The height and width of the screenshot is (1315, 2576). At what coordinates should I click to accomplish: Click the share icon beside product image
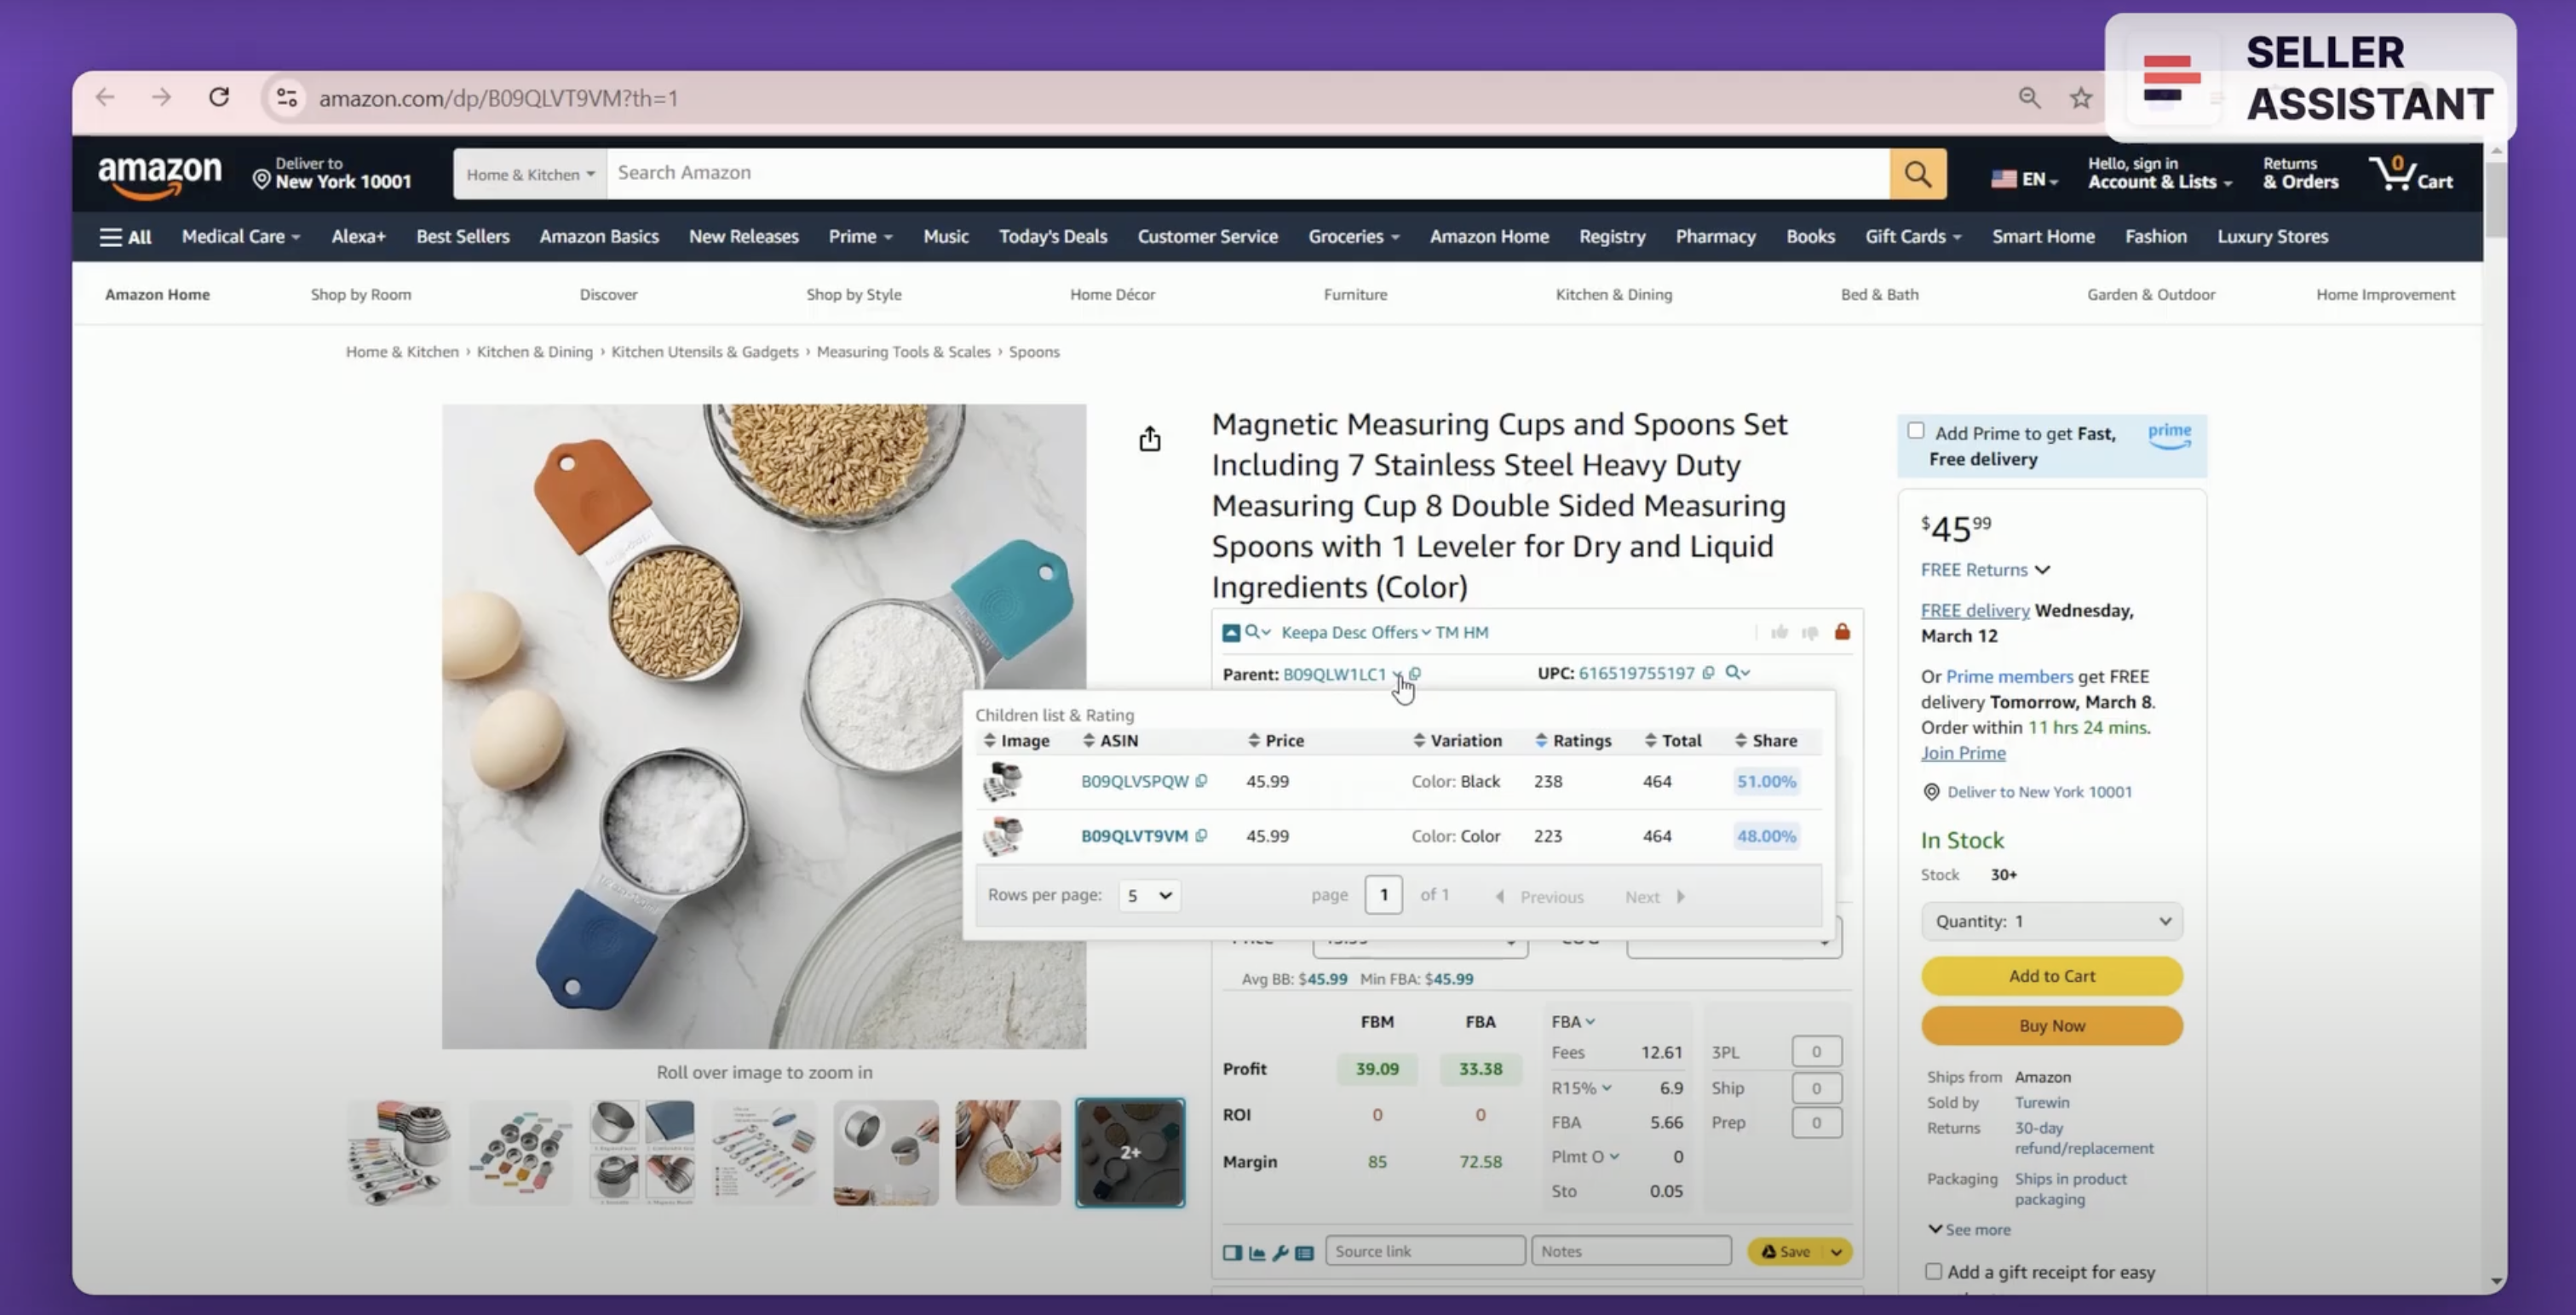pos(1150,439)
